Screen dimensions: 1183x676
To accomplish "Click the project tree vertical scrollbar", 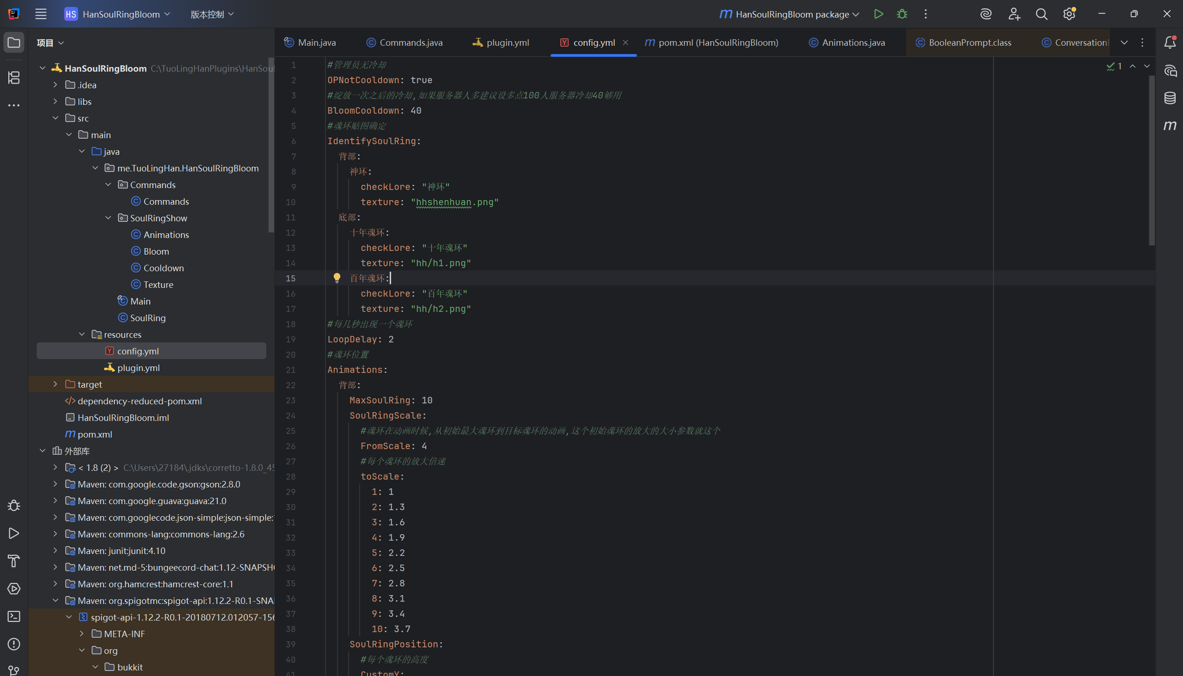I will coord(271,145).
